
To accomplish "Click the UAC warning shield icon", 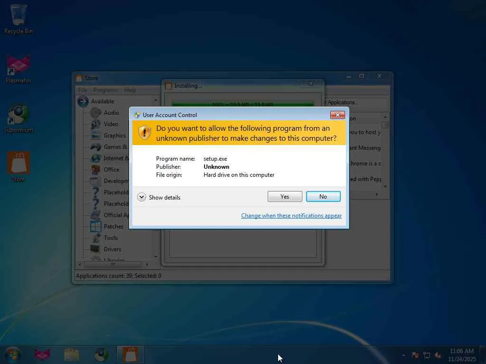I will coord(144,133).
